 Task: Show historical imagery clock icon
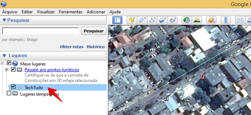click(187, 20)
